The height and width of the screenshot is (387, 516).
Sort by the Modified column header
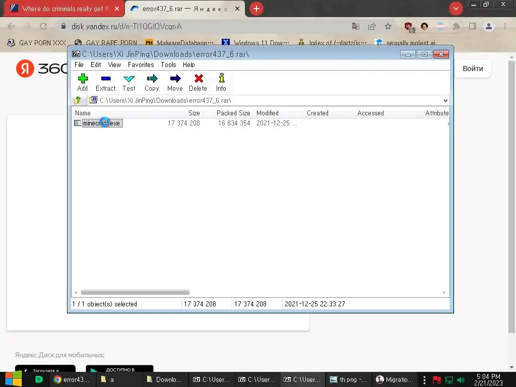[278, 113]
